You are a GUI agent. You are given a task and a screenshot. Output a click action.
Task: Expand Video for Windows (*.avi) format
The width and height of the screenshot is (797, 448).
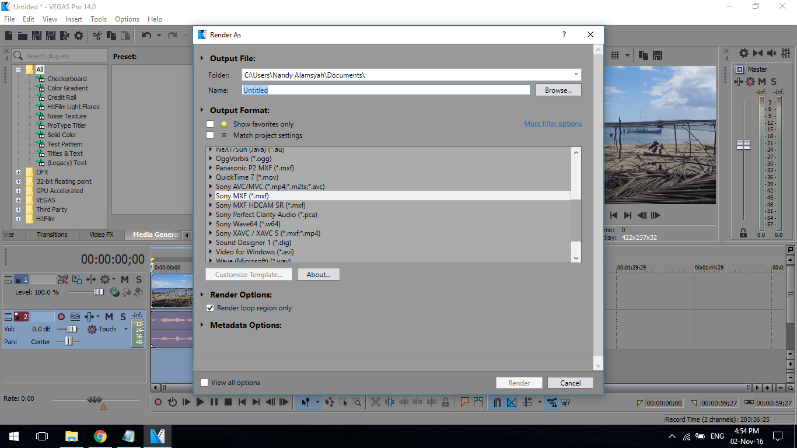211,252
